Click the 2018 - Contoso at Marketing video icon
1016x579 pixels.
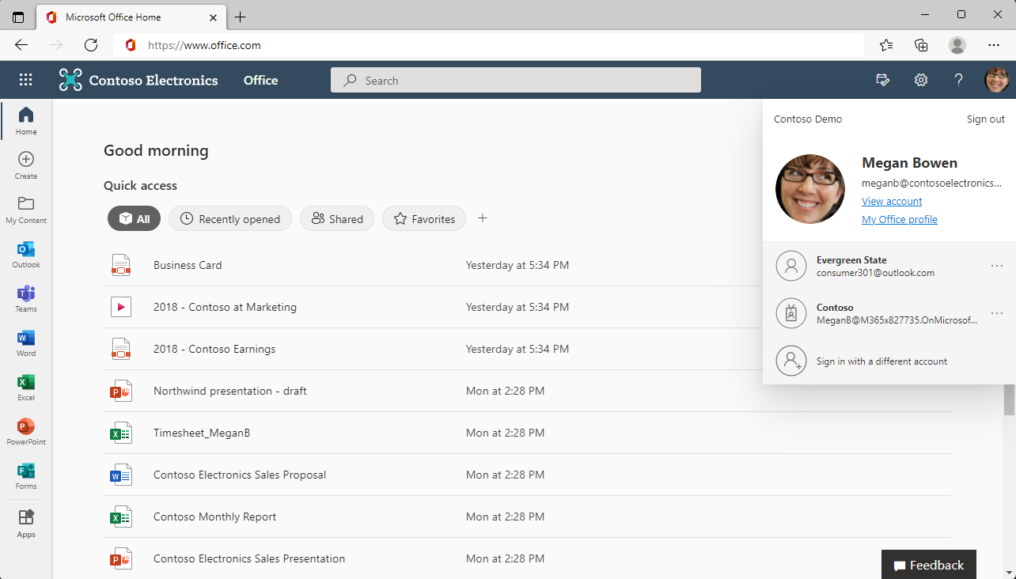tap(120, 307)
